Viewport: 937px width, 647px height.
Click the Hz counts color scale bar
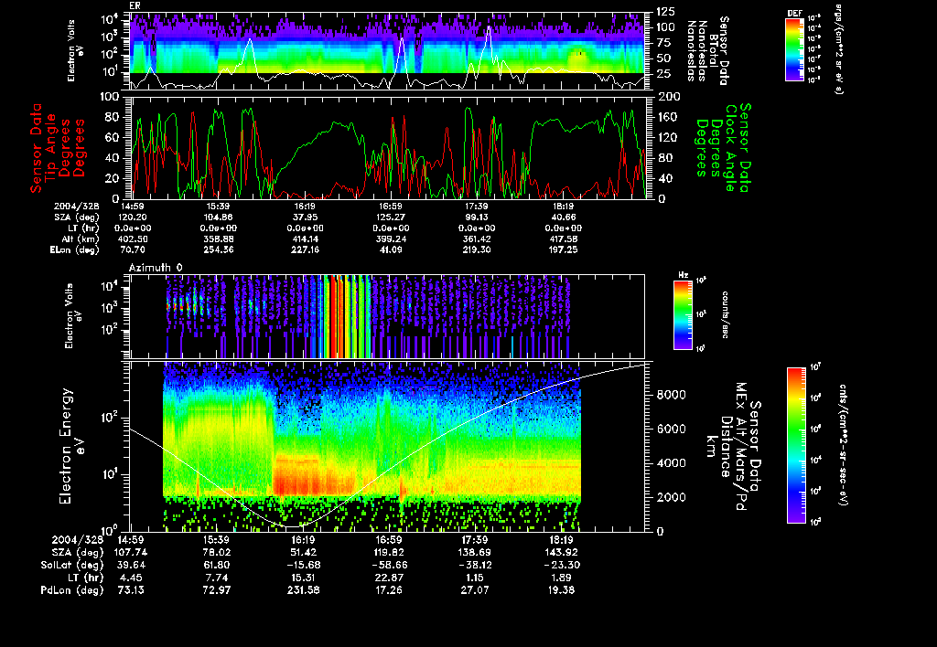point(683,315)
